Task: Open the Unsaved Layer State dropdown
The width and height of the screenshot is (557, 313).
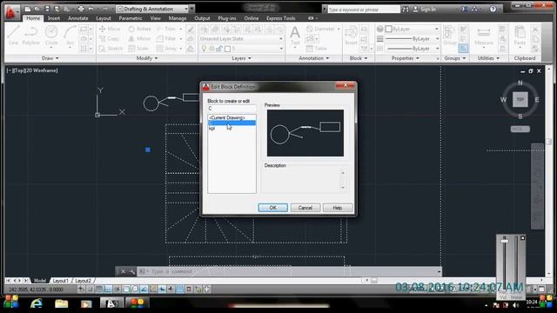Action: point(241,38)
